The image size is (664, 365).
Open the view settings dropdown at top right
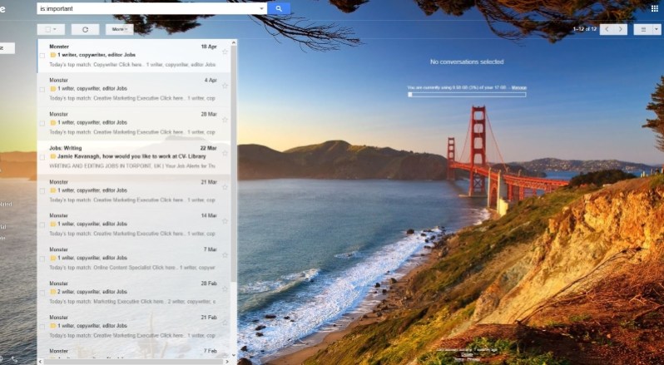[x=645, y=29]
